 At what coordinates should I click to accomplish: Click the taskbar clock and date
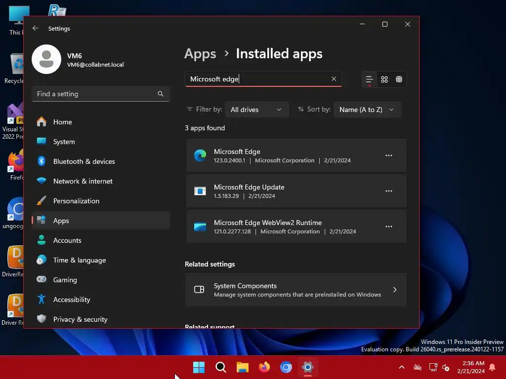tap(471, 367)
